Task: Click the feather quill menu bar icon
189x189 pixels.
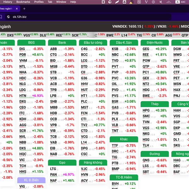Action: [117, 2]
